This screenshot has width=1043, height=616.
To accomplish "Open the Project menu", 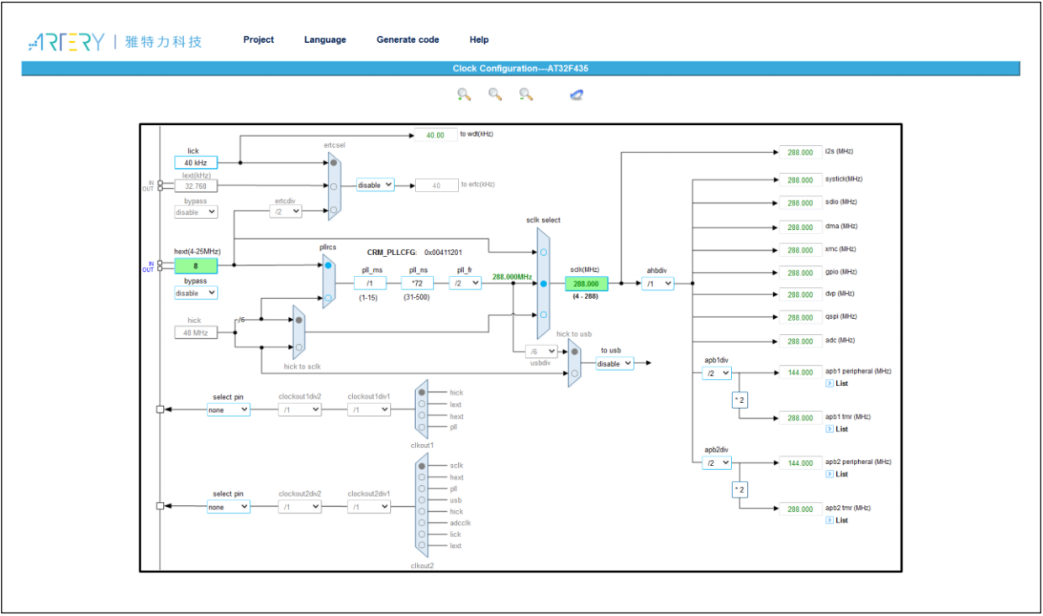I will pyautogui.click(x=258, y=39).
